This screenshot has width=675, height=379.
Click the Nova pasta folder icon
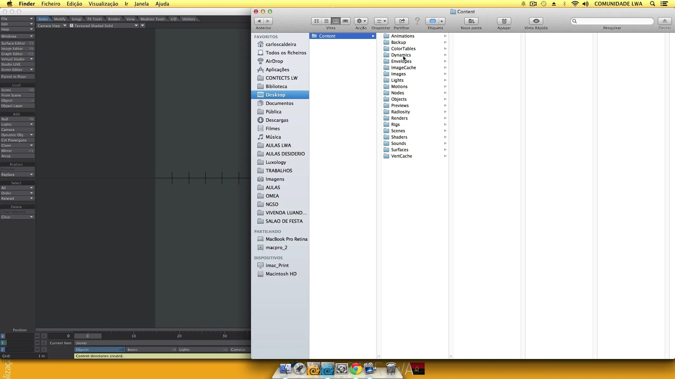(x=471, y=21)
